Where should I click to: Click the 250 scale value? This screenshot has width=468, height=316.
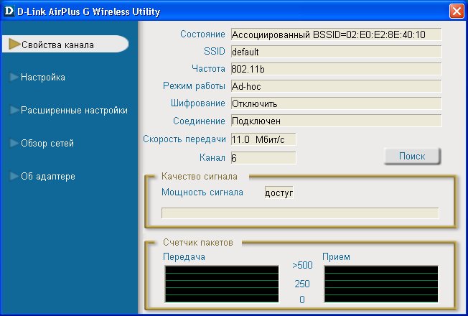click(x=302, y=284)
